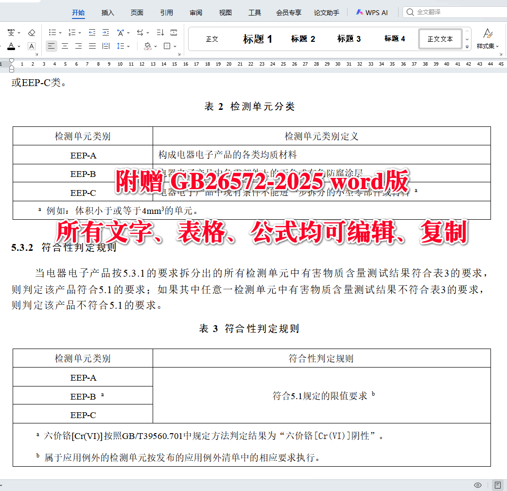The height and width of the screenshot is (491, 507).
Task: Click the line spacing icon
Action: 120,46
